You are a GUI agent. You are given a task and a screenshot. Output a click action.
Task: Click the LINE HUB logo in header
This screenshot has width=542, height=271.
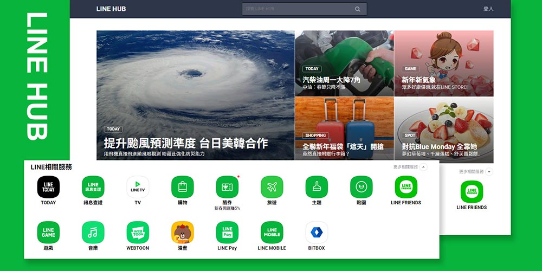[111, 9]
